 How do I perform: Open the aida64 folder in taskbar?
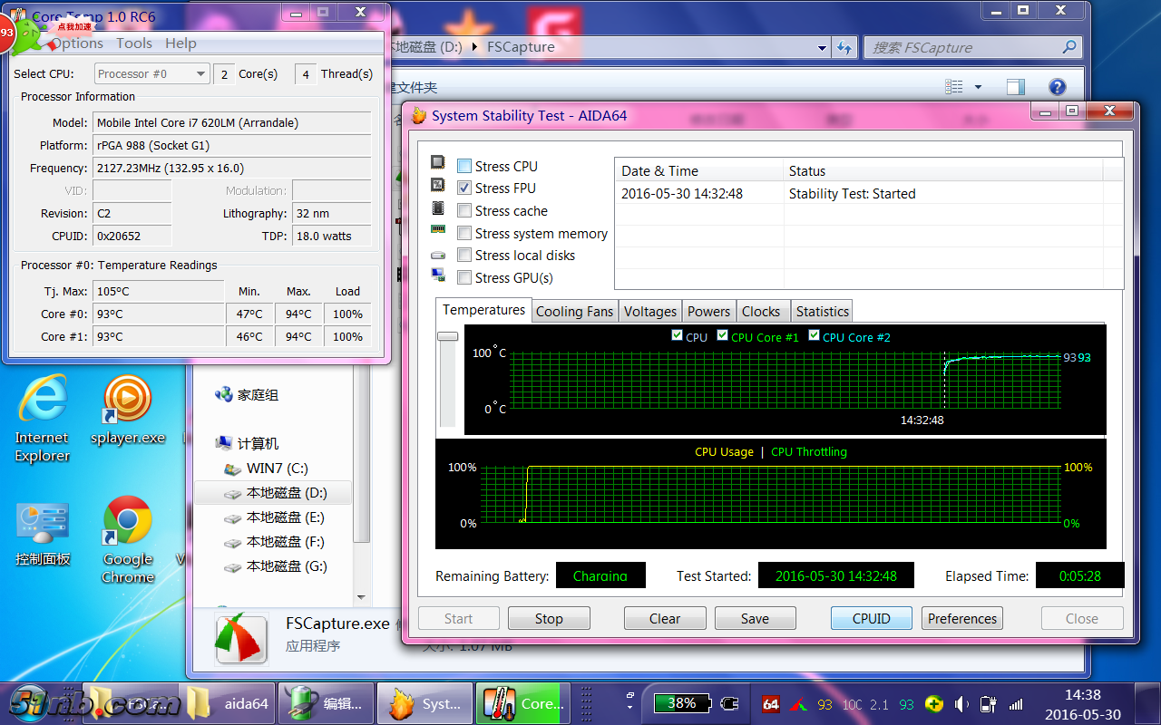(229, 703)
